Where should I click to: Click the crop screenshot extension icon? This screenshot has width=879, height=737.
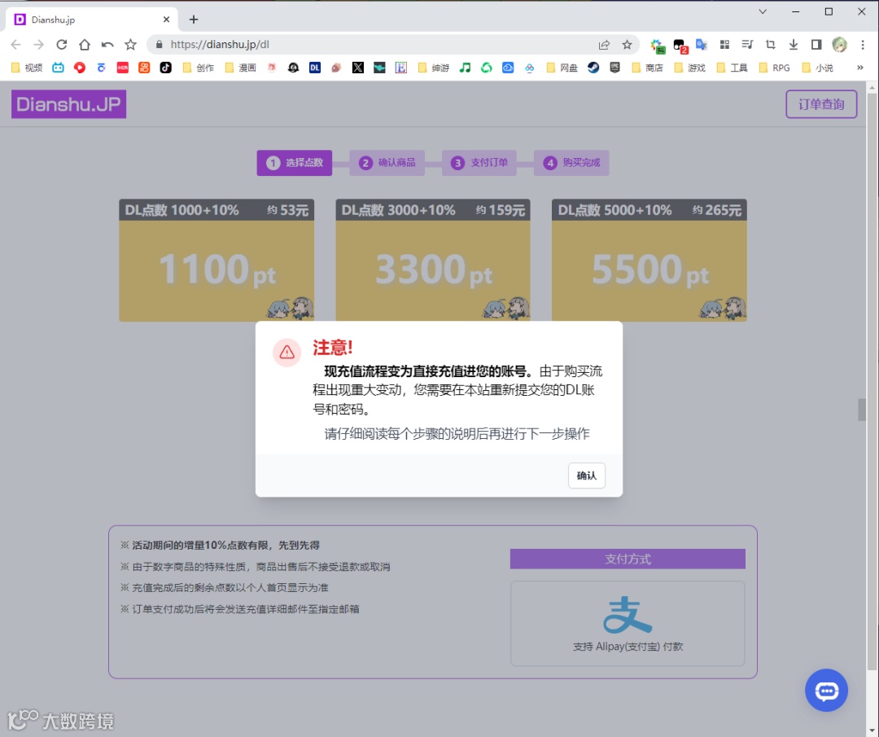click(x=770, y=44)
